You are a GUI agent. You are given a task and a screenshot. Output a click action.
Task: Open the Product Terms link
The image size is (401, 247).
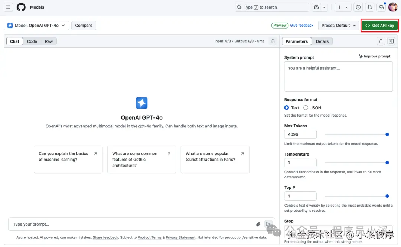[149, 238]
